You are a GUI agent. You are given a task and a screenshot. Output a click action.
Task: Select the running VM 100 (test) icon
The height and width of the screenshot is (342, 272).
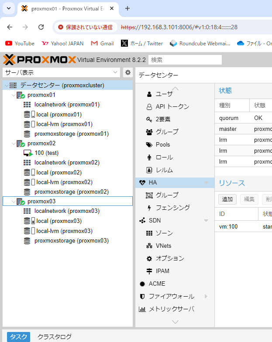point(28,153)
